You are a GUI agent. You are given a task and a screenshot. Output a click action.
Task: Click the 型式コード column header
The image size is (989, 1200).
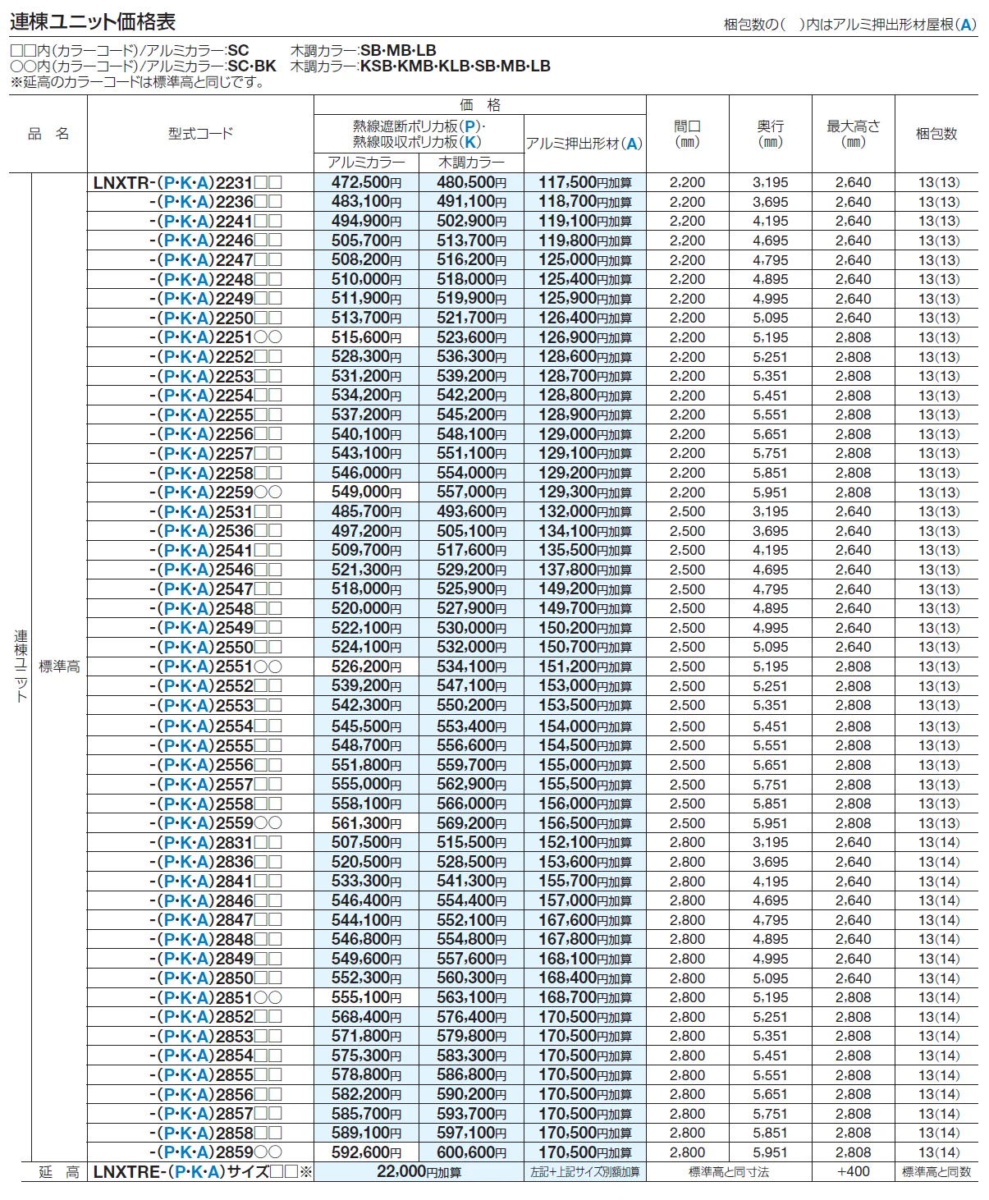point(200,134)
